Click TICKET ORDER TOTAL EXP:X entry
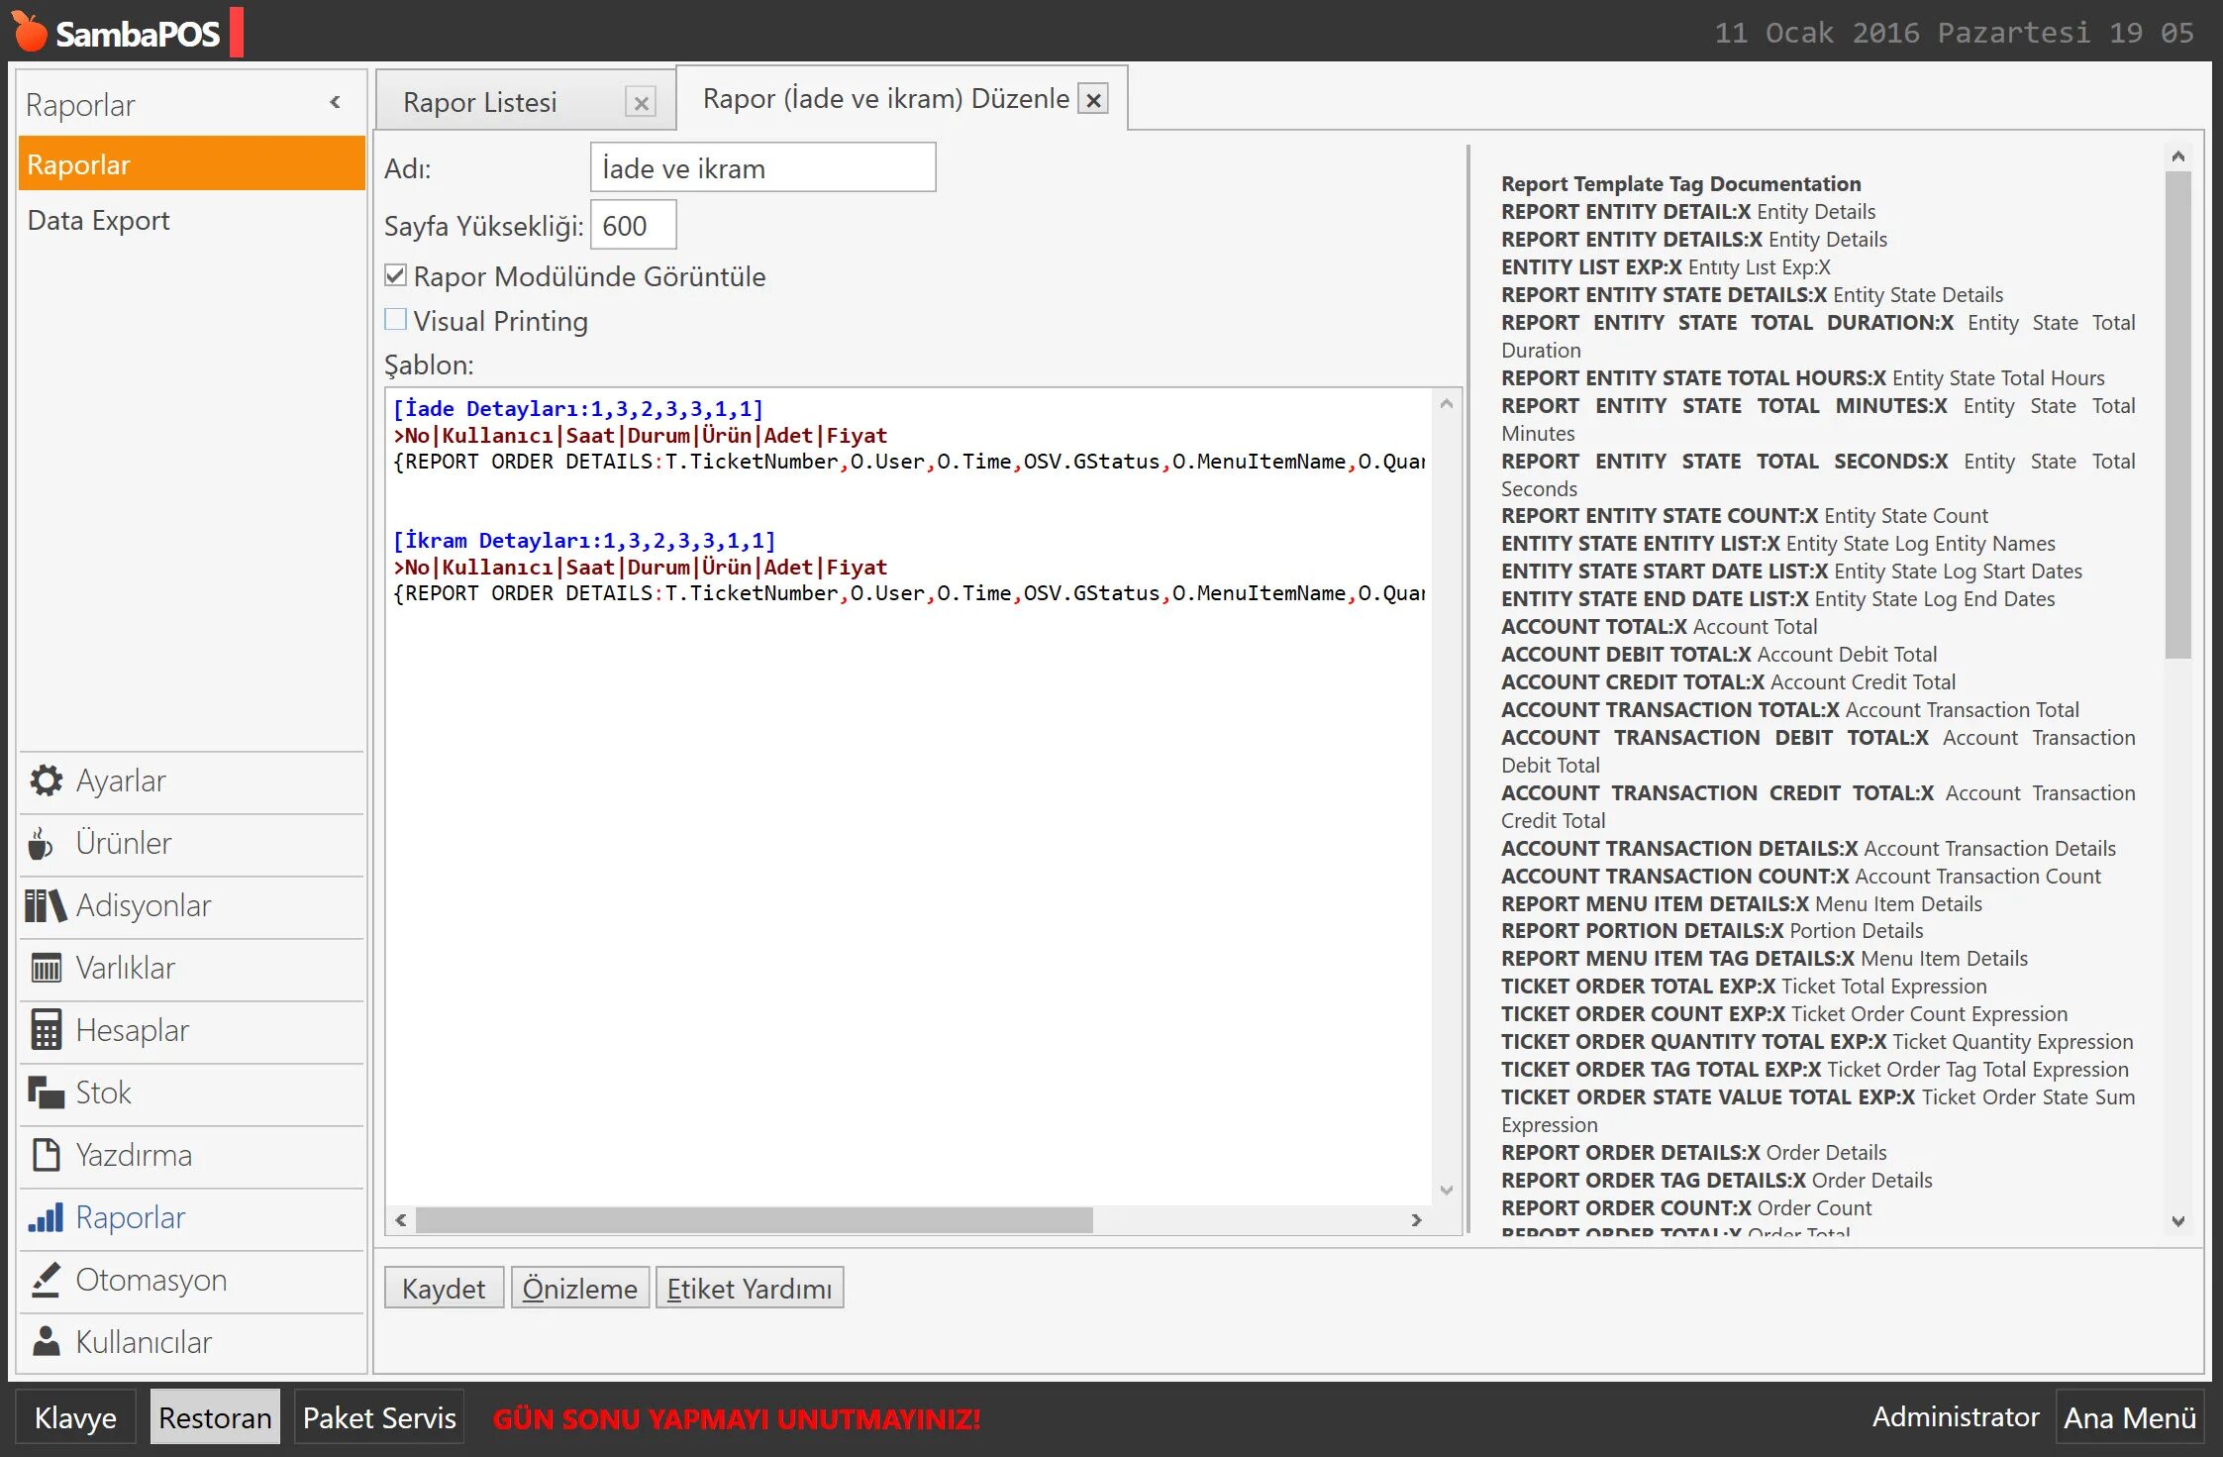2223x1457 pixels. pos(1744,986)
